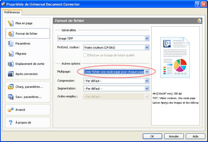Click the Paramètres scissors icon
Screen dimensions: 208x142
point(11,44)
